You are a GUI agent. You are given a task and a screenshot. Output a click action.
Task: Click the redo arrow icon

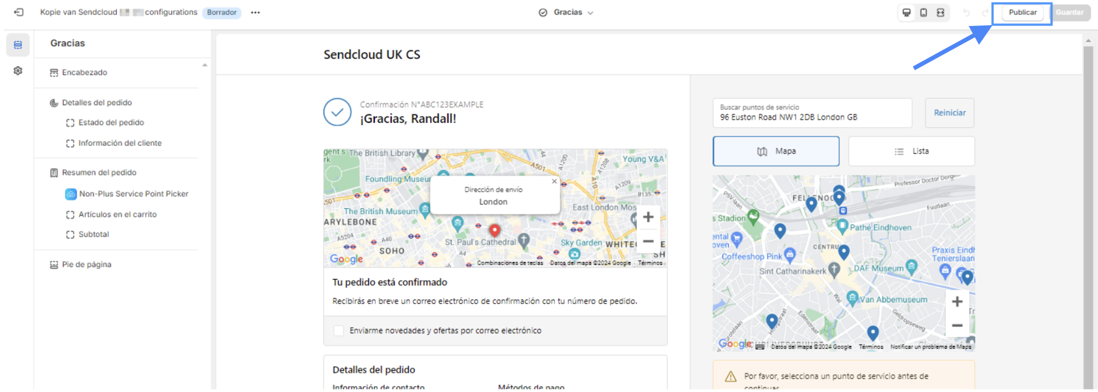point(984,12)
